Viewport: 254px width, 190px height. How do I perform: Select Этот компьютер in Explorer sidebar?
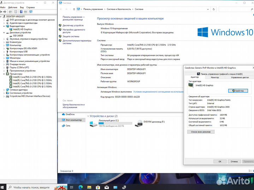click(72, 120)
